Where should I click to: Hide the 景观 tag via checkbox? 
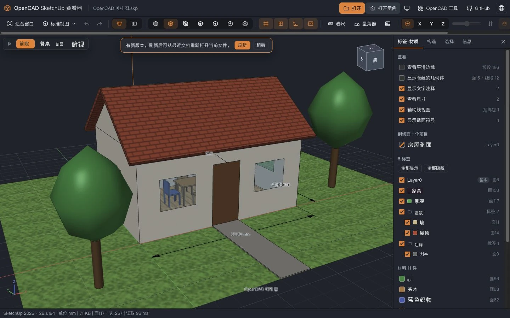(x=402, y=201)
